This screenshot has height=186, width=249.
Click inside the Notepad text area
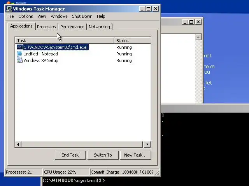[x=178, y=69]
